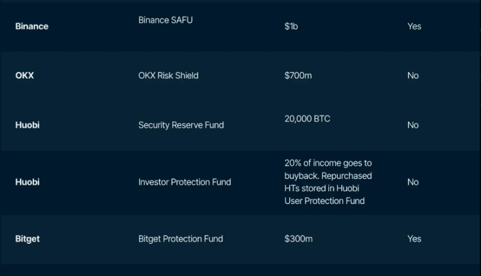This screenshot has width=481, height=276.
Task: Select the OKX Risk Shield text
Action: point(168,76)
